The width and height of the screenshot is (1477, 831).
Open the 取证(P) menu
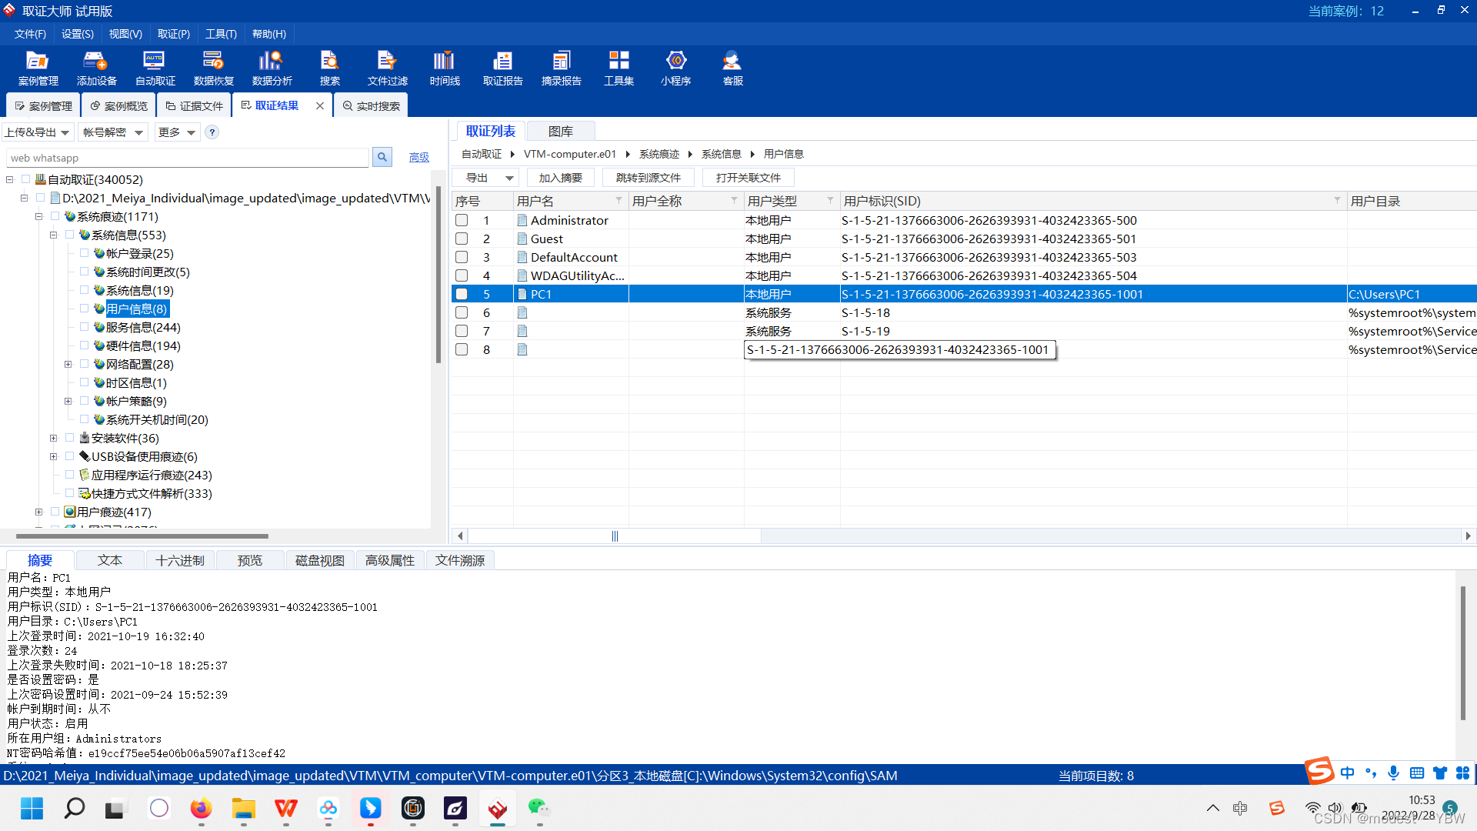(x=173, y=34)
